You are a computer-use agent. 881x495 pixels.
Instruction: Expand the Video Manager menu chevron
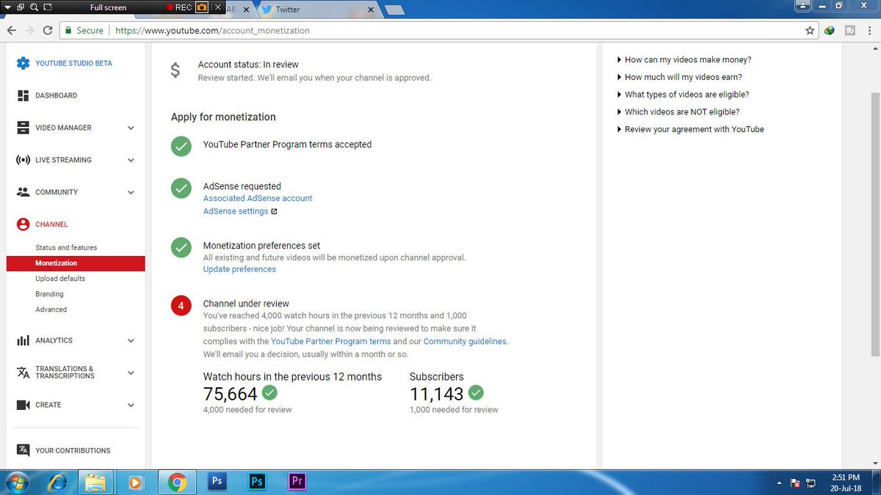tap(131, 128)
